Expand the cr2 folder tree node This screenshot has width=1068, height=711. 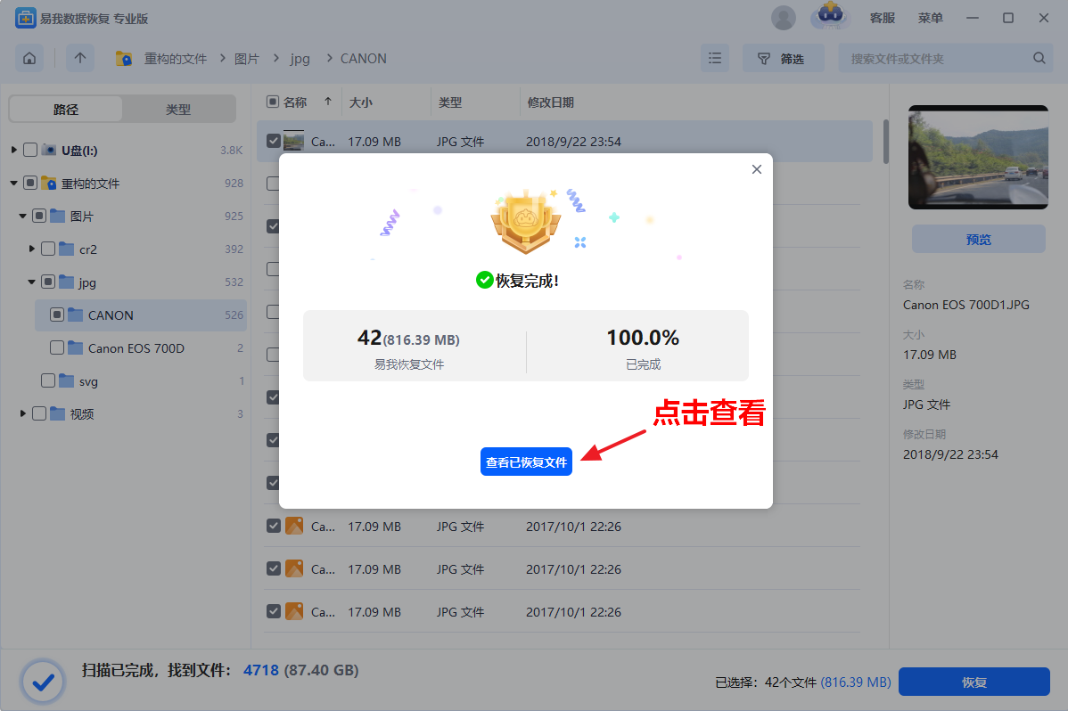[32, 249]
